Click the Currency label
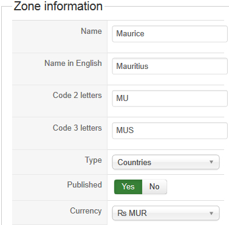 tap(86, 211)
